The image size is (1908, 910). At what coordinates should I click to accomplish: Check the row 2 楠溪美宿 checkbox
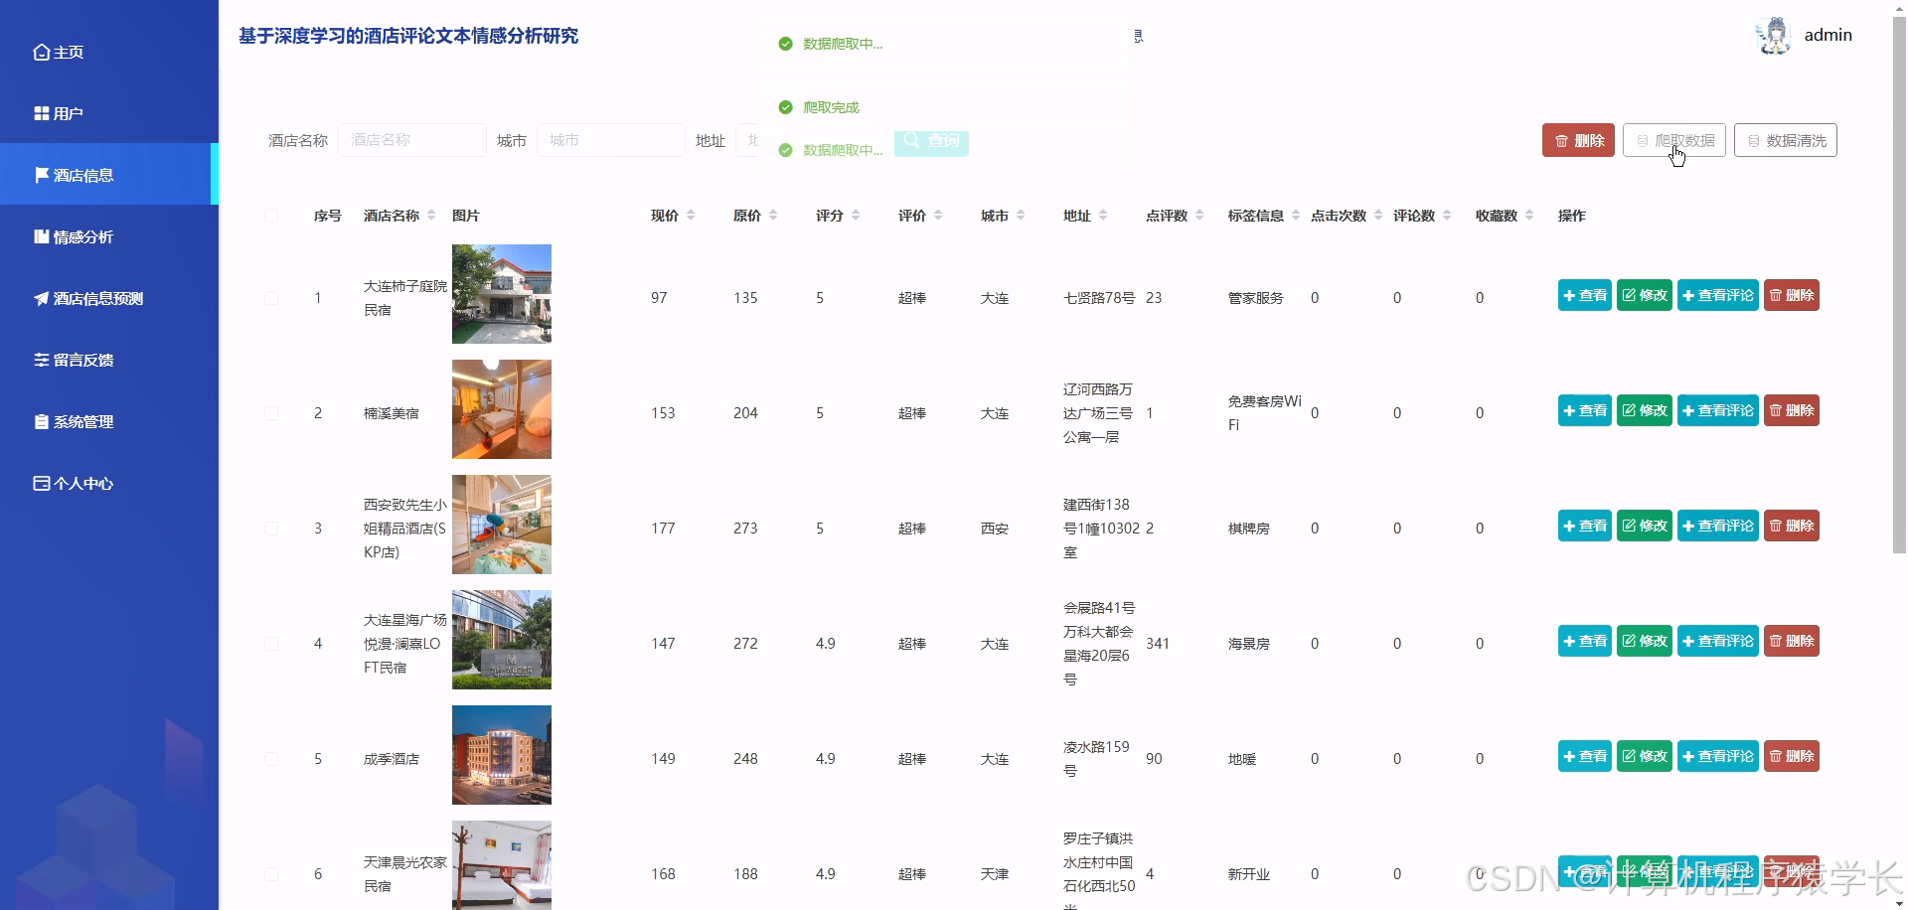coord(271,413)
